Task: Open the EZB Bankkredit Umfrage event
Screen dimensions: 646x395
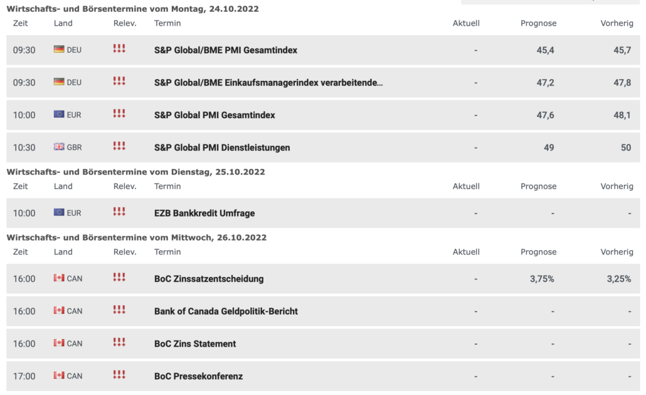Action: [204, 214]
